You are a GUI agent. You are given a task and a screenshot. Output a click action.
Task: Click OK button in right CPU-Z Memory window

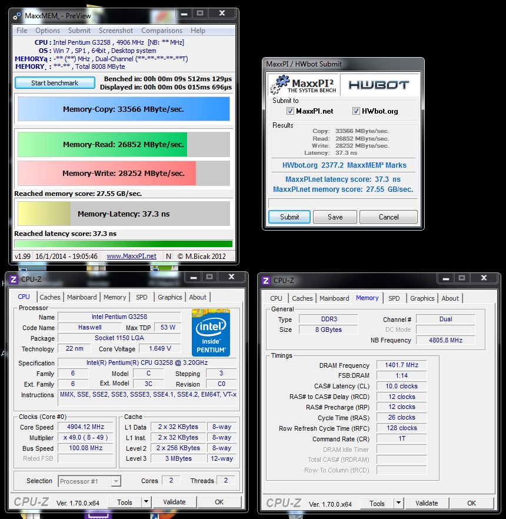point(472,503)
